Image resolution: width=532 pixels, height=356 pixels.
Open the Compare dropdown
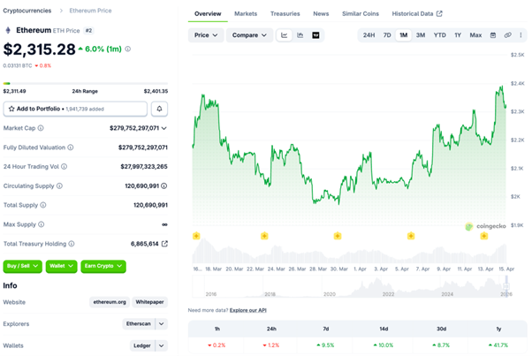pos(249,35)
